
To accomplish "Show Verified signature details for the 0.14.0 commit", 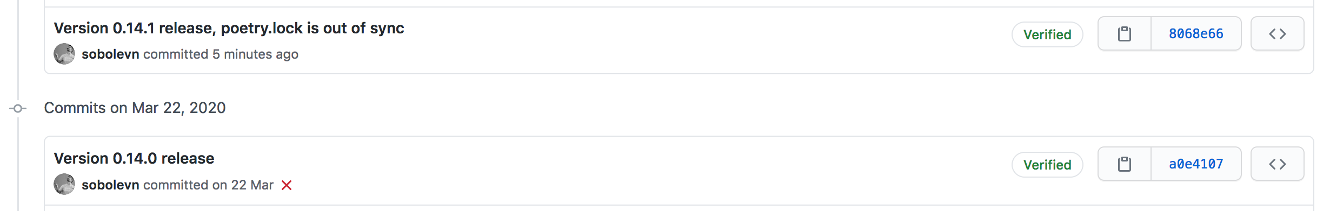I will tap(1047, 165).
